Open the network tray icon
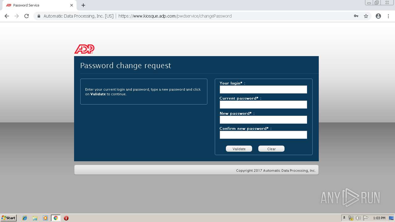 [x=351, y=218]
